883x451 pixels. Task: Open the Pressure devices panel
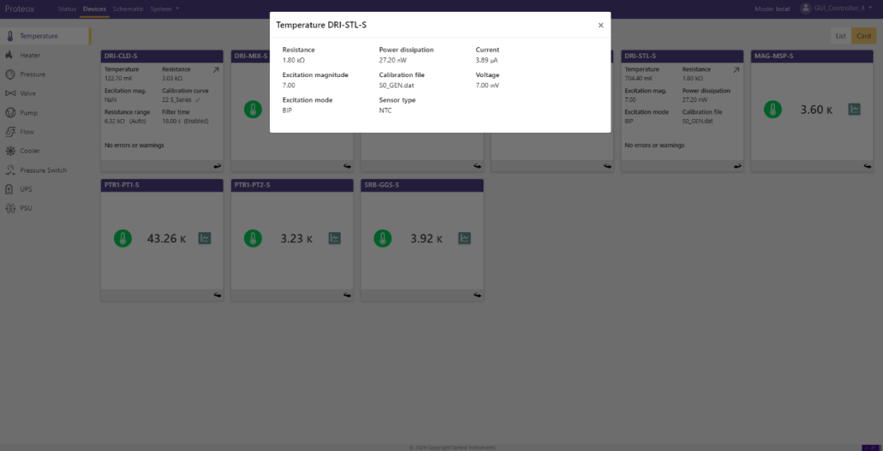click(x=33, y=73)
